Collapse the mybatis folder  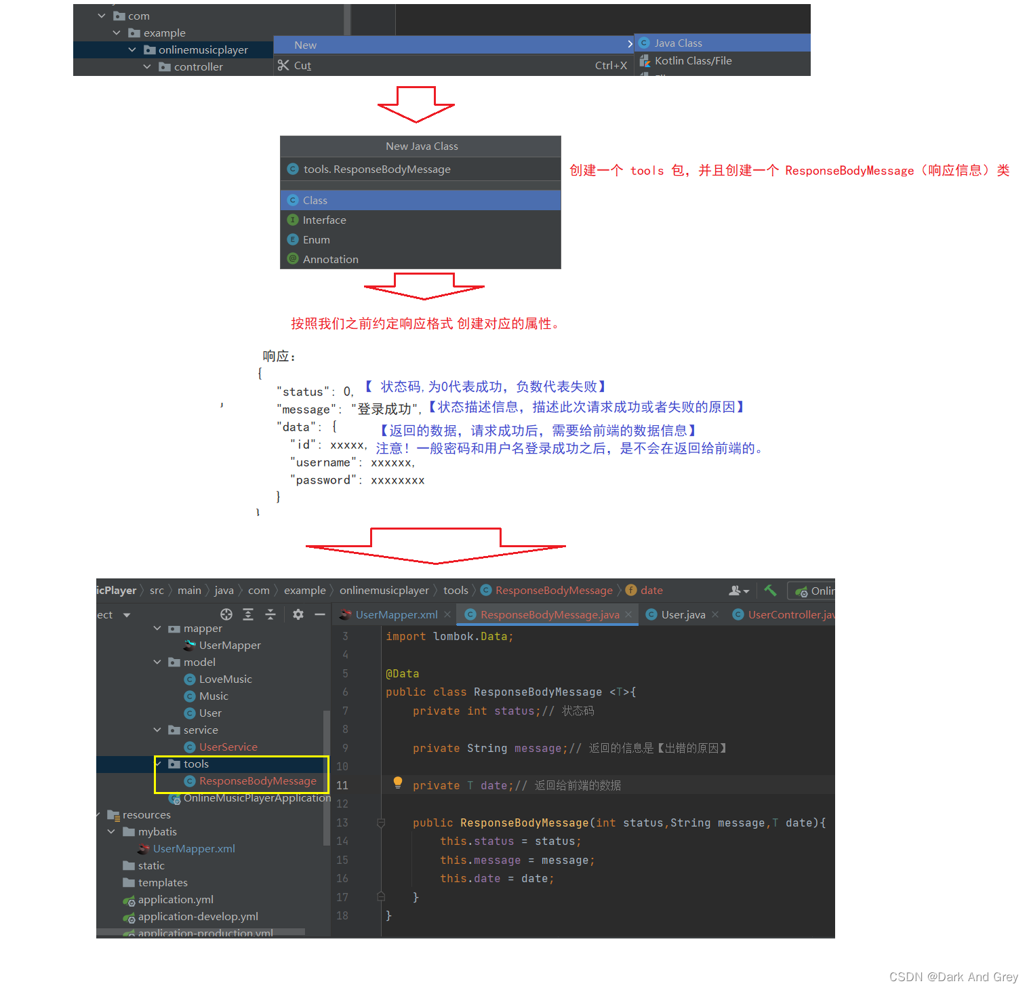[111, 832]
